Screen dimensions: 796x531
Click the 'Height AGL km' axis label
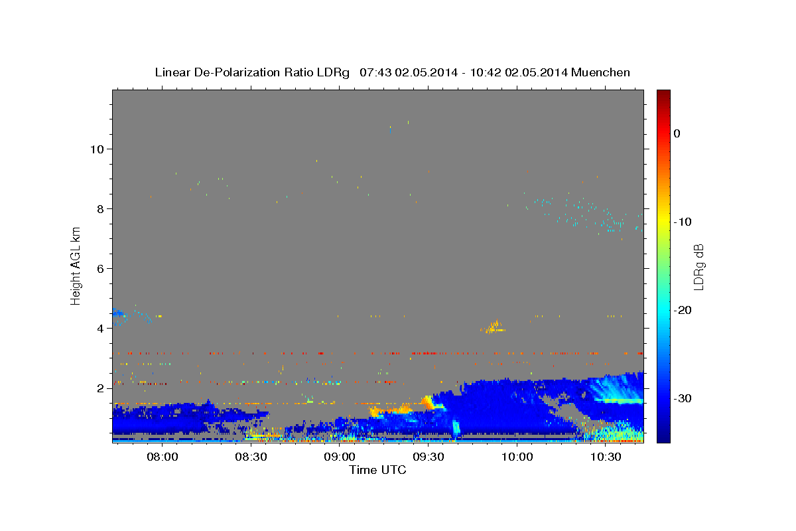tap(76, 265)
